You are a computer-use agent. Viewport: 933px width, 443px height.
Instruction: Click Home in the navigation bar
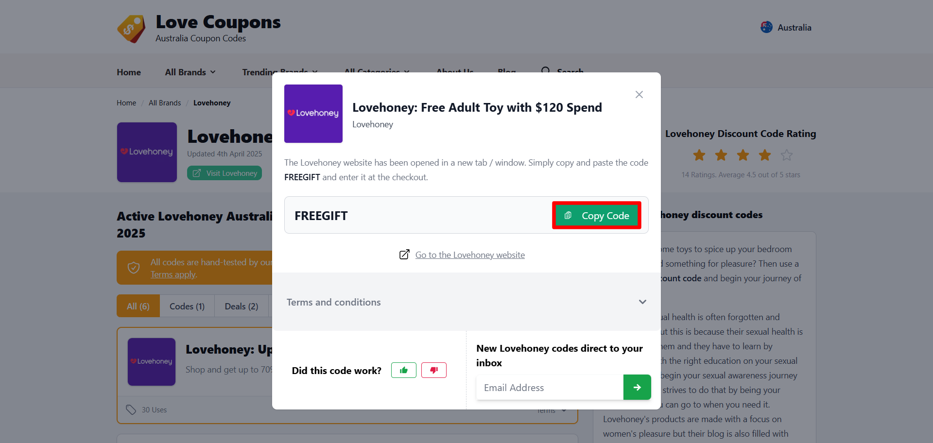[x=128, y=71]
